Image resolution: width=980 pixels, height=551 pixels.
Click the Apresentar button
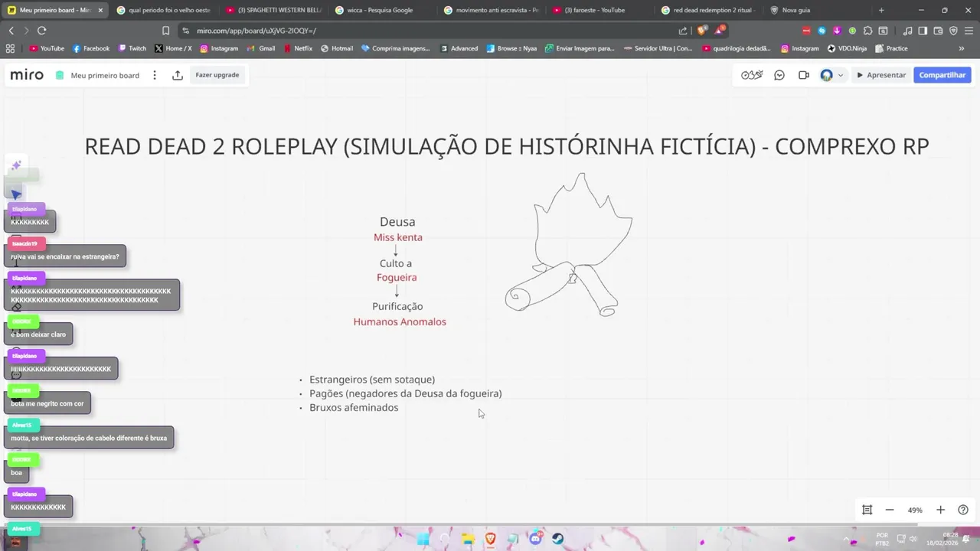click(881, 75)
